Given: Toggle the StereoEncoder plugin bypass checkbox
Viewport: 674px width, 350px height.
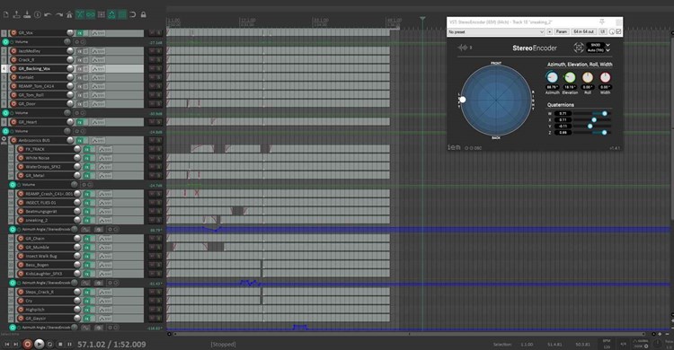Looking at the screenshot, I should tap(618, 31).
